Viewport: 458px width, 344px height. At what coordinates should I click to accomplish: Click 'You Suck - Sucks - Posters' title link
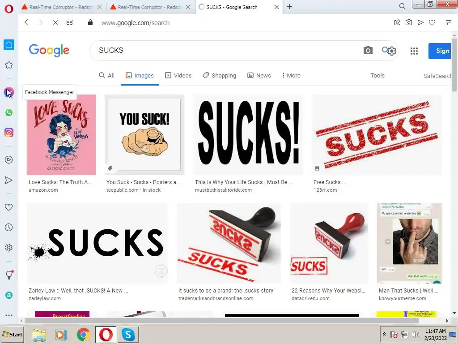pyautogui.click(x=143, y=182)
